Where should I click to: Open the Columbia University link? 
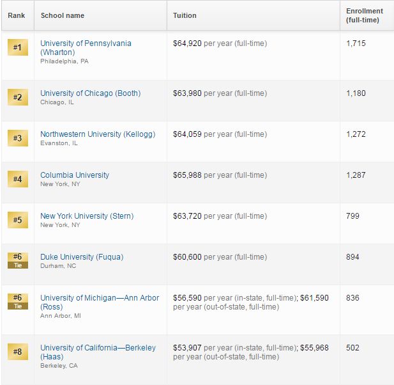coord(75,175)
